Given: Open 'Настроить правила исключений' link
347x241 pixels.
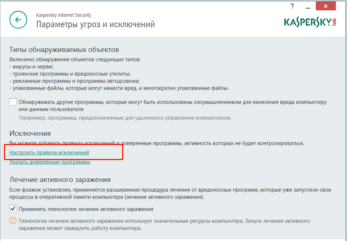Looking at the screenshot, I should 49,153.
